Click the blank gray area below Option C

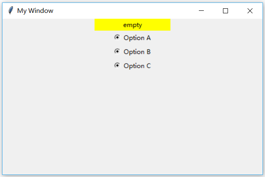pos(132,121)
